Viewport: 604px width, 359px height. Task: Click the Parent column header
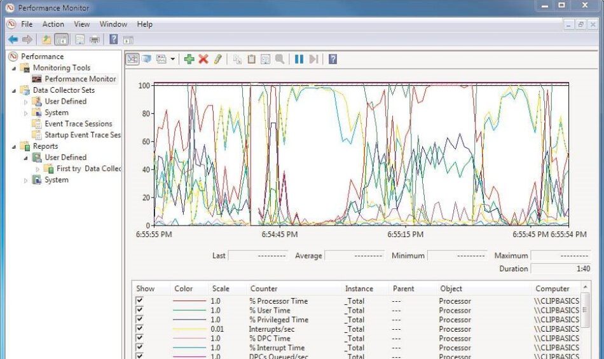[x=403, y=288]
